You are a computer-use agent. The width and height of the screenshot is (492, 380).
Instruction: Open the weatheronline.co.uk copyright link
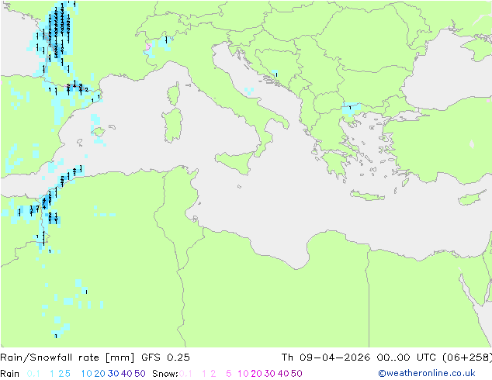click(x=427, y=374)
